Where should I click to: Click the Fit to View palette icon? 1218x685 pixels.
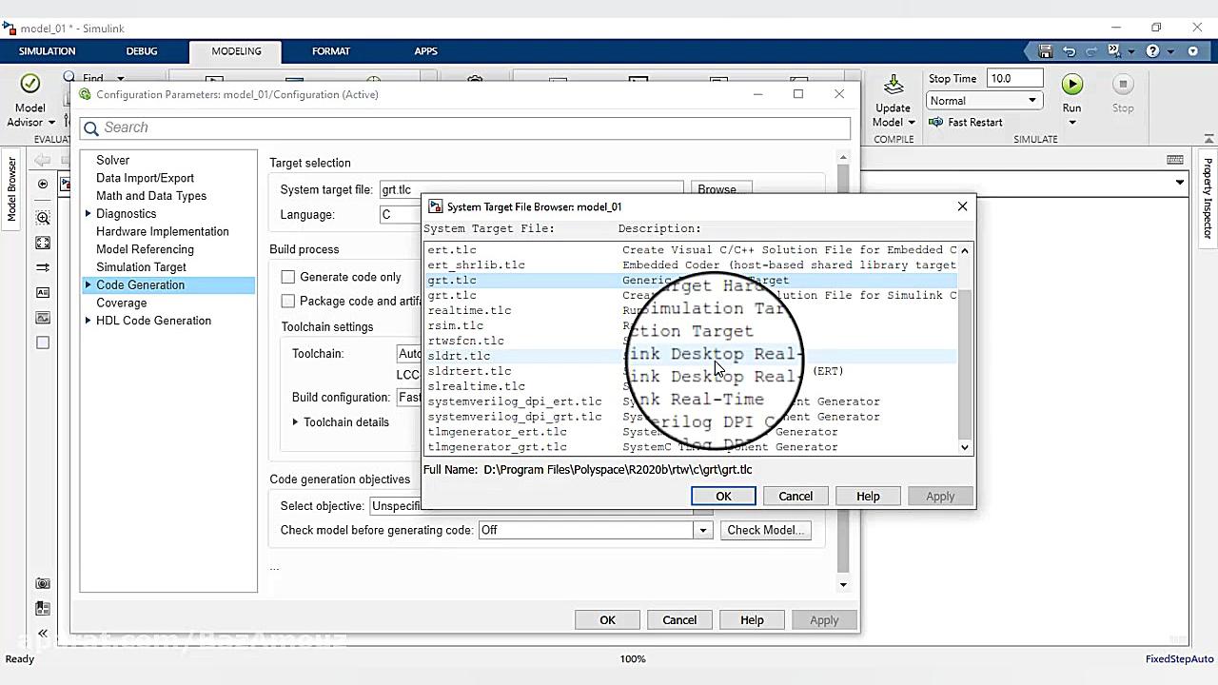pos(43,244)
